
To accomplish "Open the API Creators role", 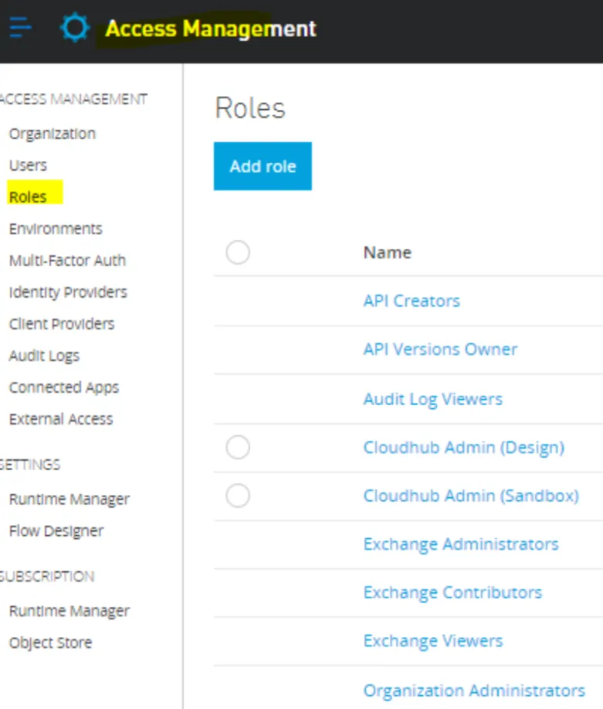I will point(412,301).
